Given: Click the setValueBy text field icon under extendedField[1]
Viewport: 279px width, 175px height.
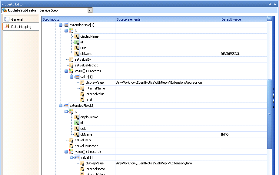Looking at the screenshot, I should pyautogui.click(x=71, y=59).
